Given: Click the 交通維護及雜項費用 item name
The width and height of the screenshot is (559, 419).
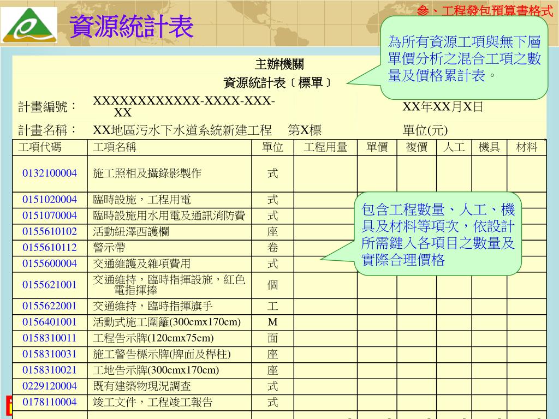Looking at the screenshot, I should tap(142, 264).
